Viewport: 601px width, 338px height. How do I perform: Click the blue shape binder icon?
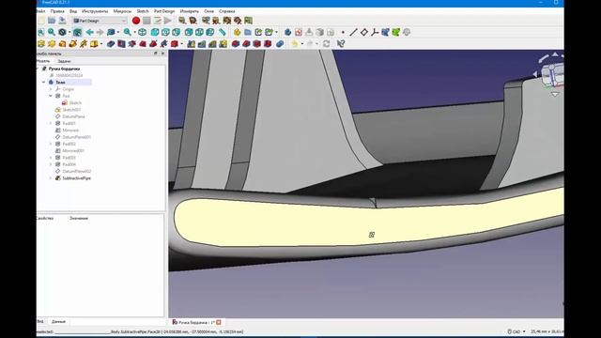click(385, 32)
